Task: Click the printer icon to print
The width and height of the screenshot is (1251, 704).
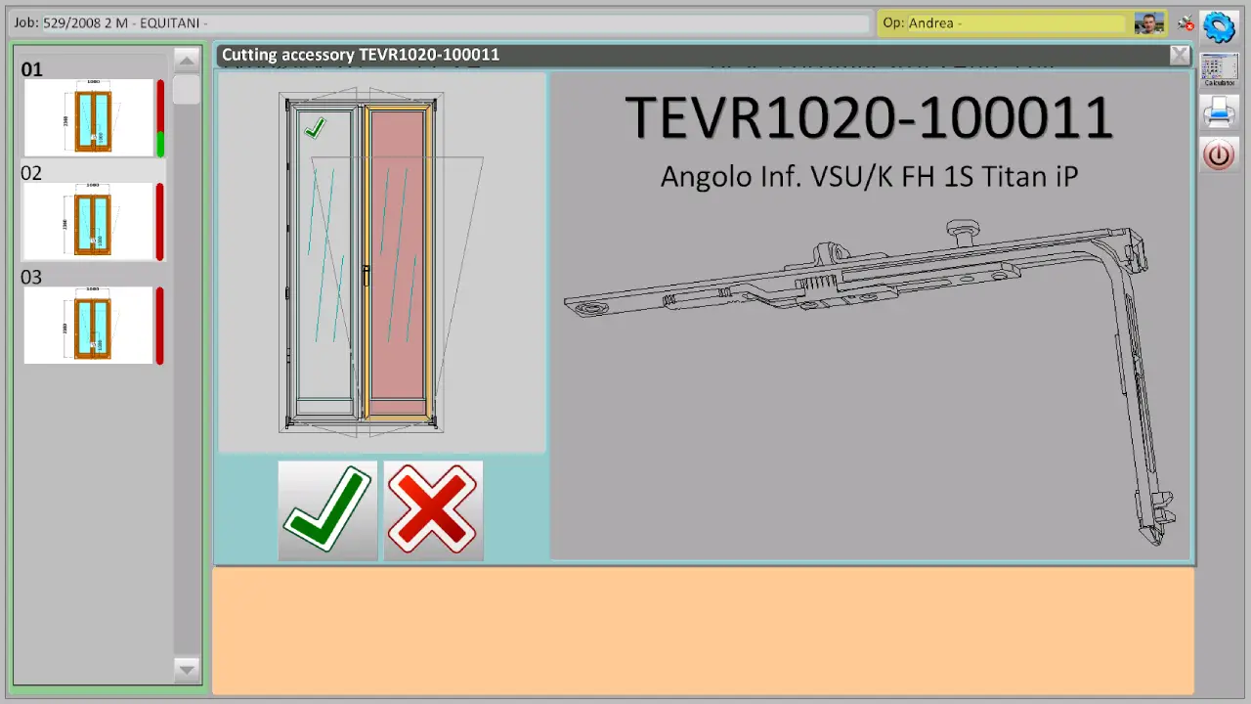Action: pos(1219,112)
